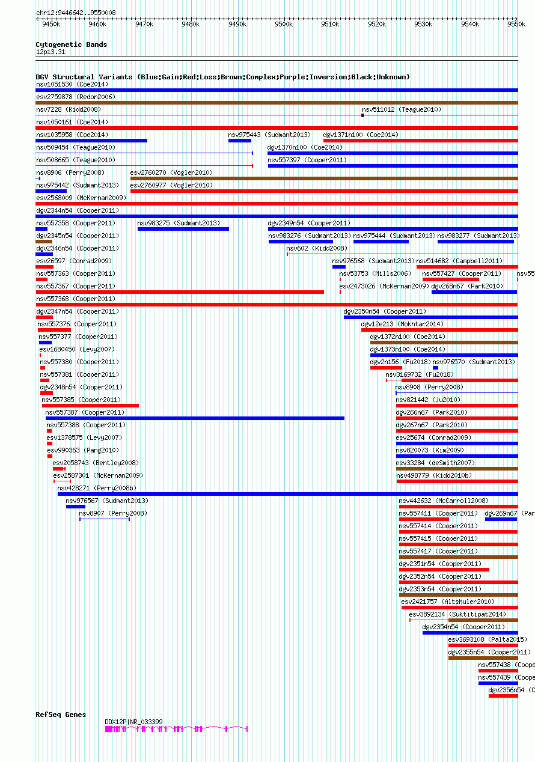This screenshot has height=762, width=535.
Task: Select esv2473026 (McKernan2009) label
Action: (x=384, y=286)
